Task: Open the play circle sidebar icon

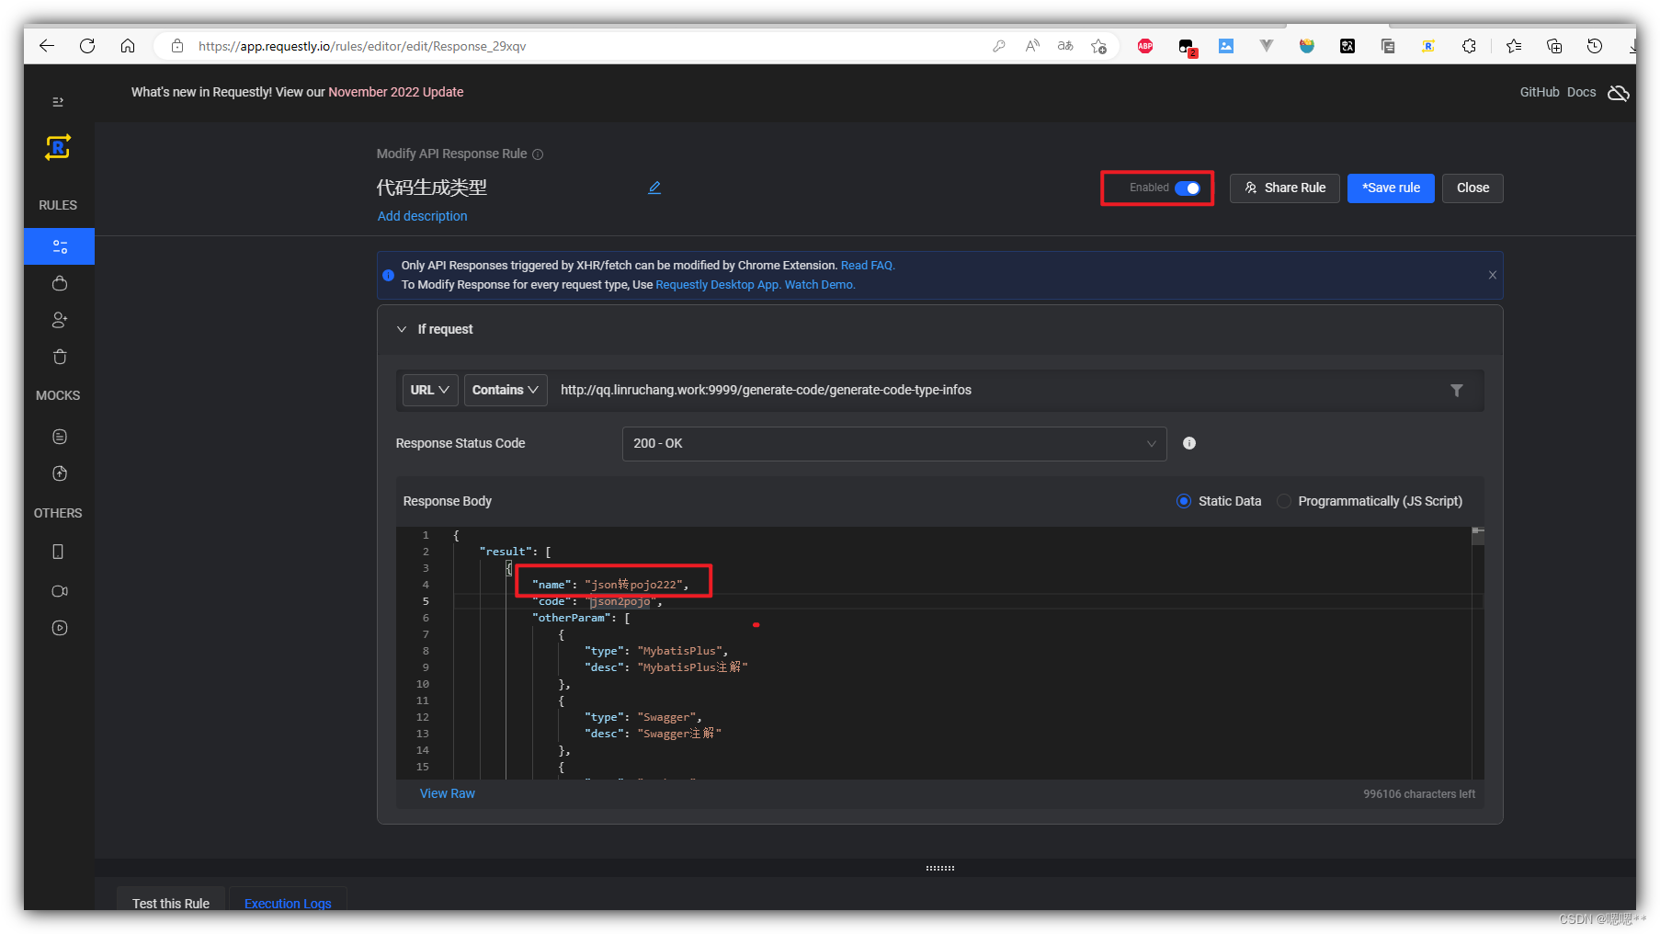Action: coord(60,628)
